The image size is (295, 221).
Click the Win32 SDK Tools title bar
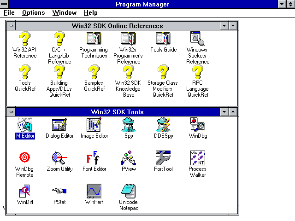pyautogui.click(x=117, y=112)
